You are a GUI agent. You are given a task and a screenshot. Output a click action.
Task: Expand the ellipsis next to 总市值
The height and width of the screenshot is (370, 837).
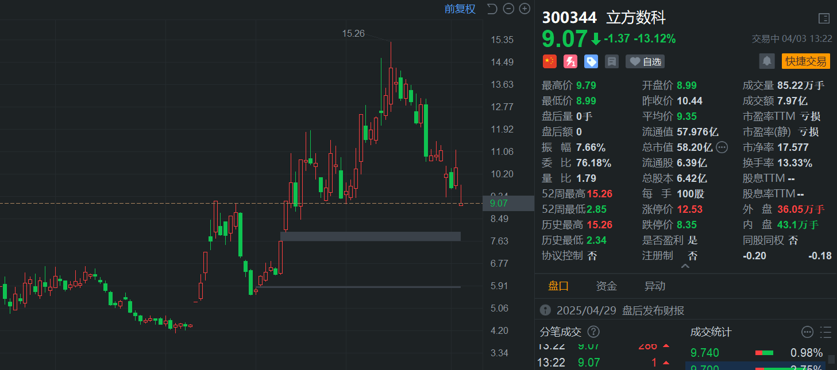point(722,147)
